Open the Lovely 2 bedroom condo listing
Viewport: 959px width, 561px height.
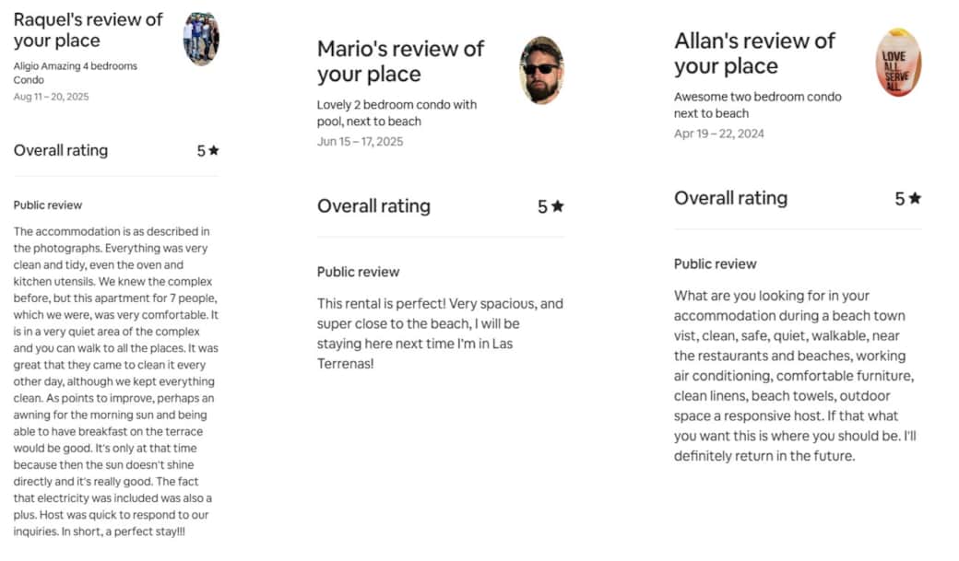coord(397,112)
